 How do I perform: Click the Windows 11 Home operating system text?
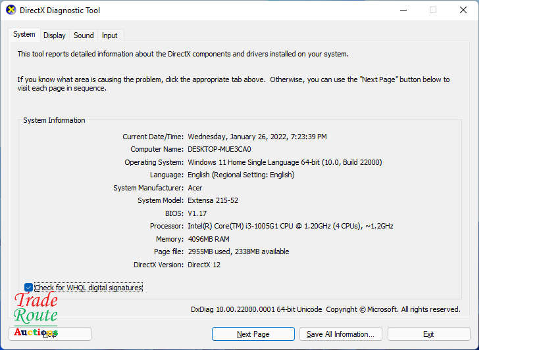pyautogui.click(x=284, y=162)
